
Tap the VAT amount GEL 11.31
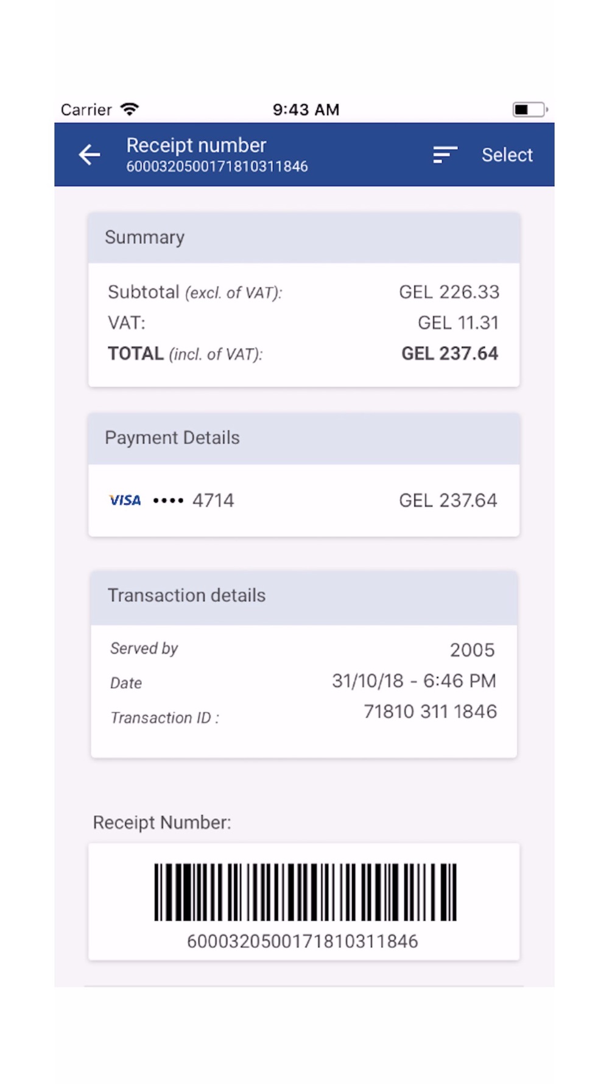pos(458,323)
